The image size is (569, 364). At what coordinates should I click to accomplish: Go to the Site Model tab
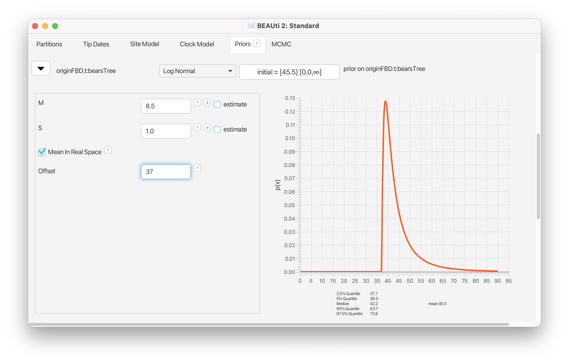pyautogui.click(x=144, y=44)
